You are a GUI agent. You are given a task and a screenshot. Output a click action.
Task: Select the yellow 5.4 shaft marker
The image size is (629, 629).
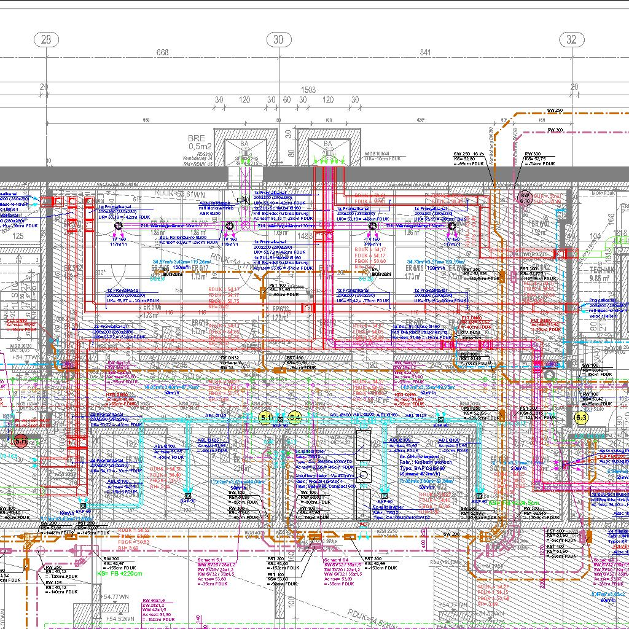(x=294, y=418)
